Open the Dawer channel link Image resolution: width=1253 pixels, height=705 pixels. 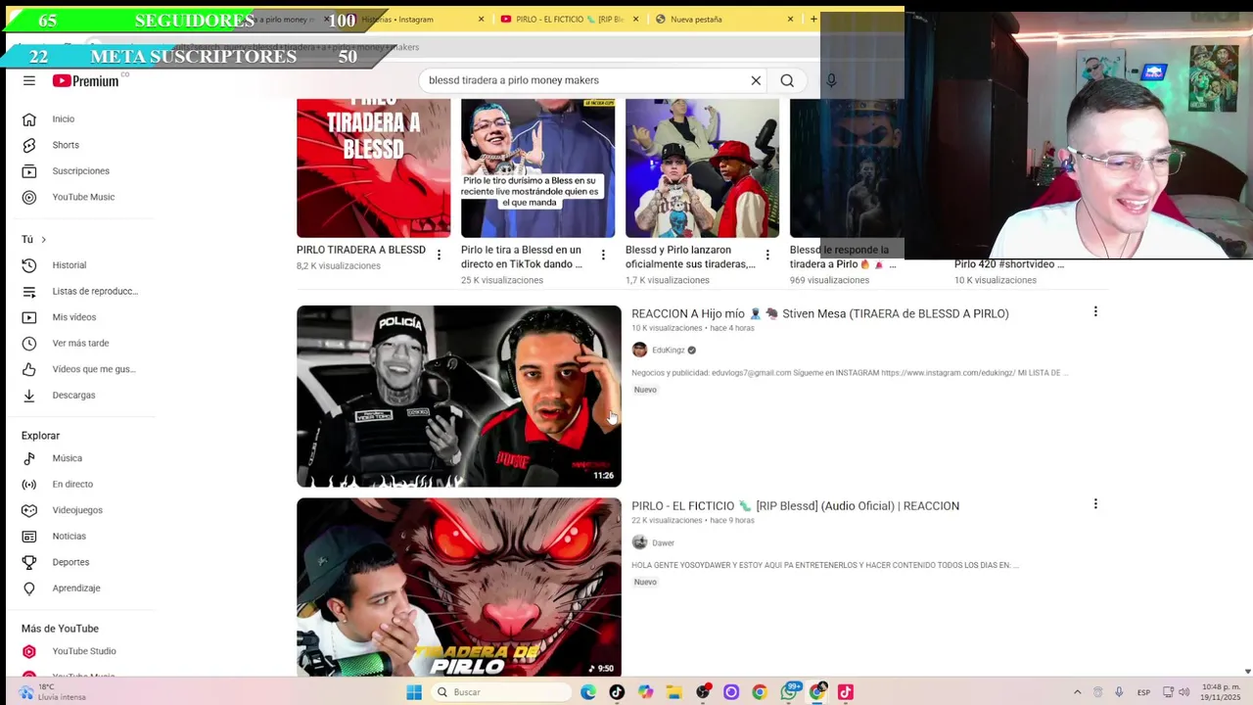click(663, 542)
